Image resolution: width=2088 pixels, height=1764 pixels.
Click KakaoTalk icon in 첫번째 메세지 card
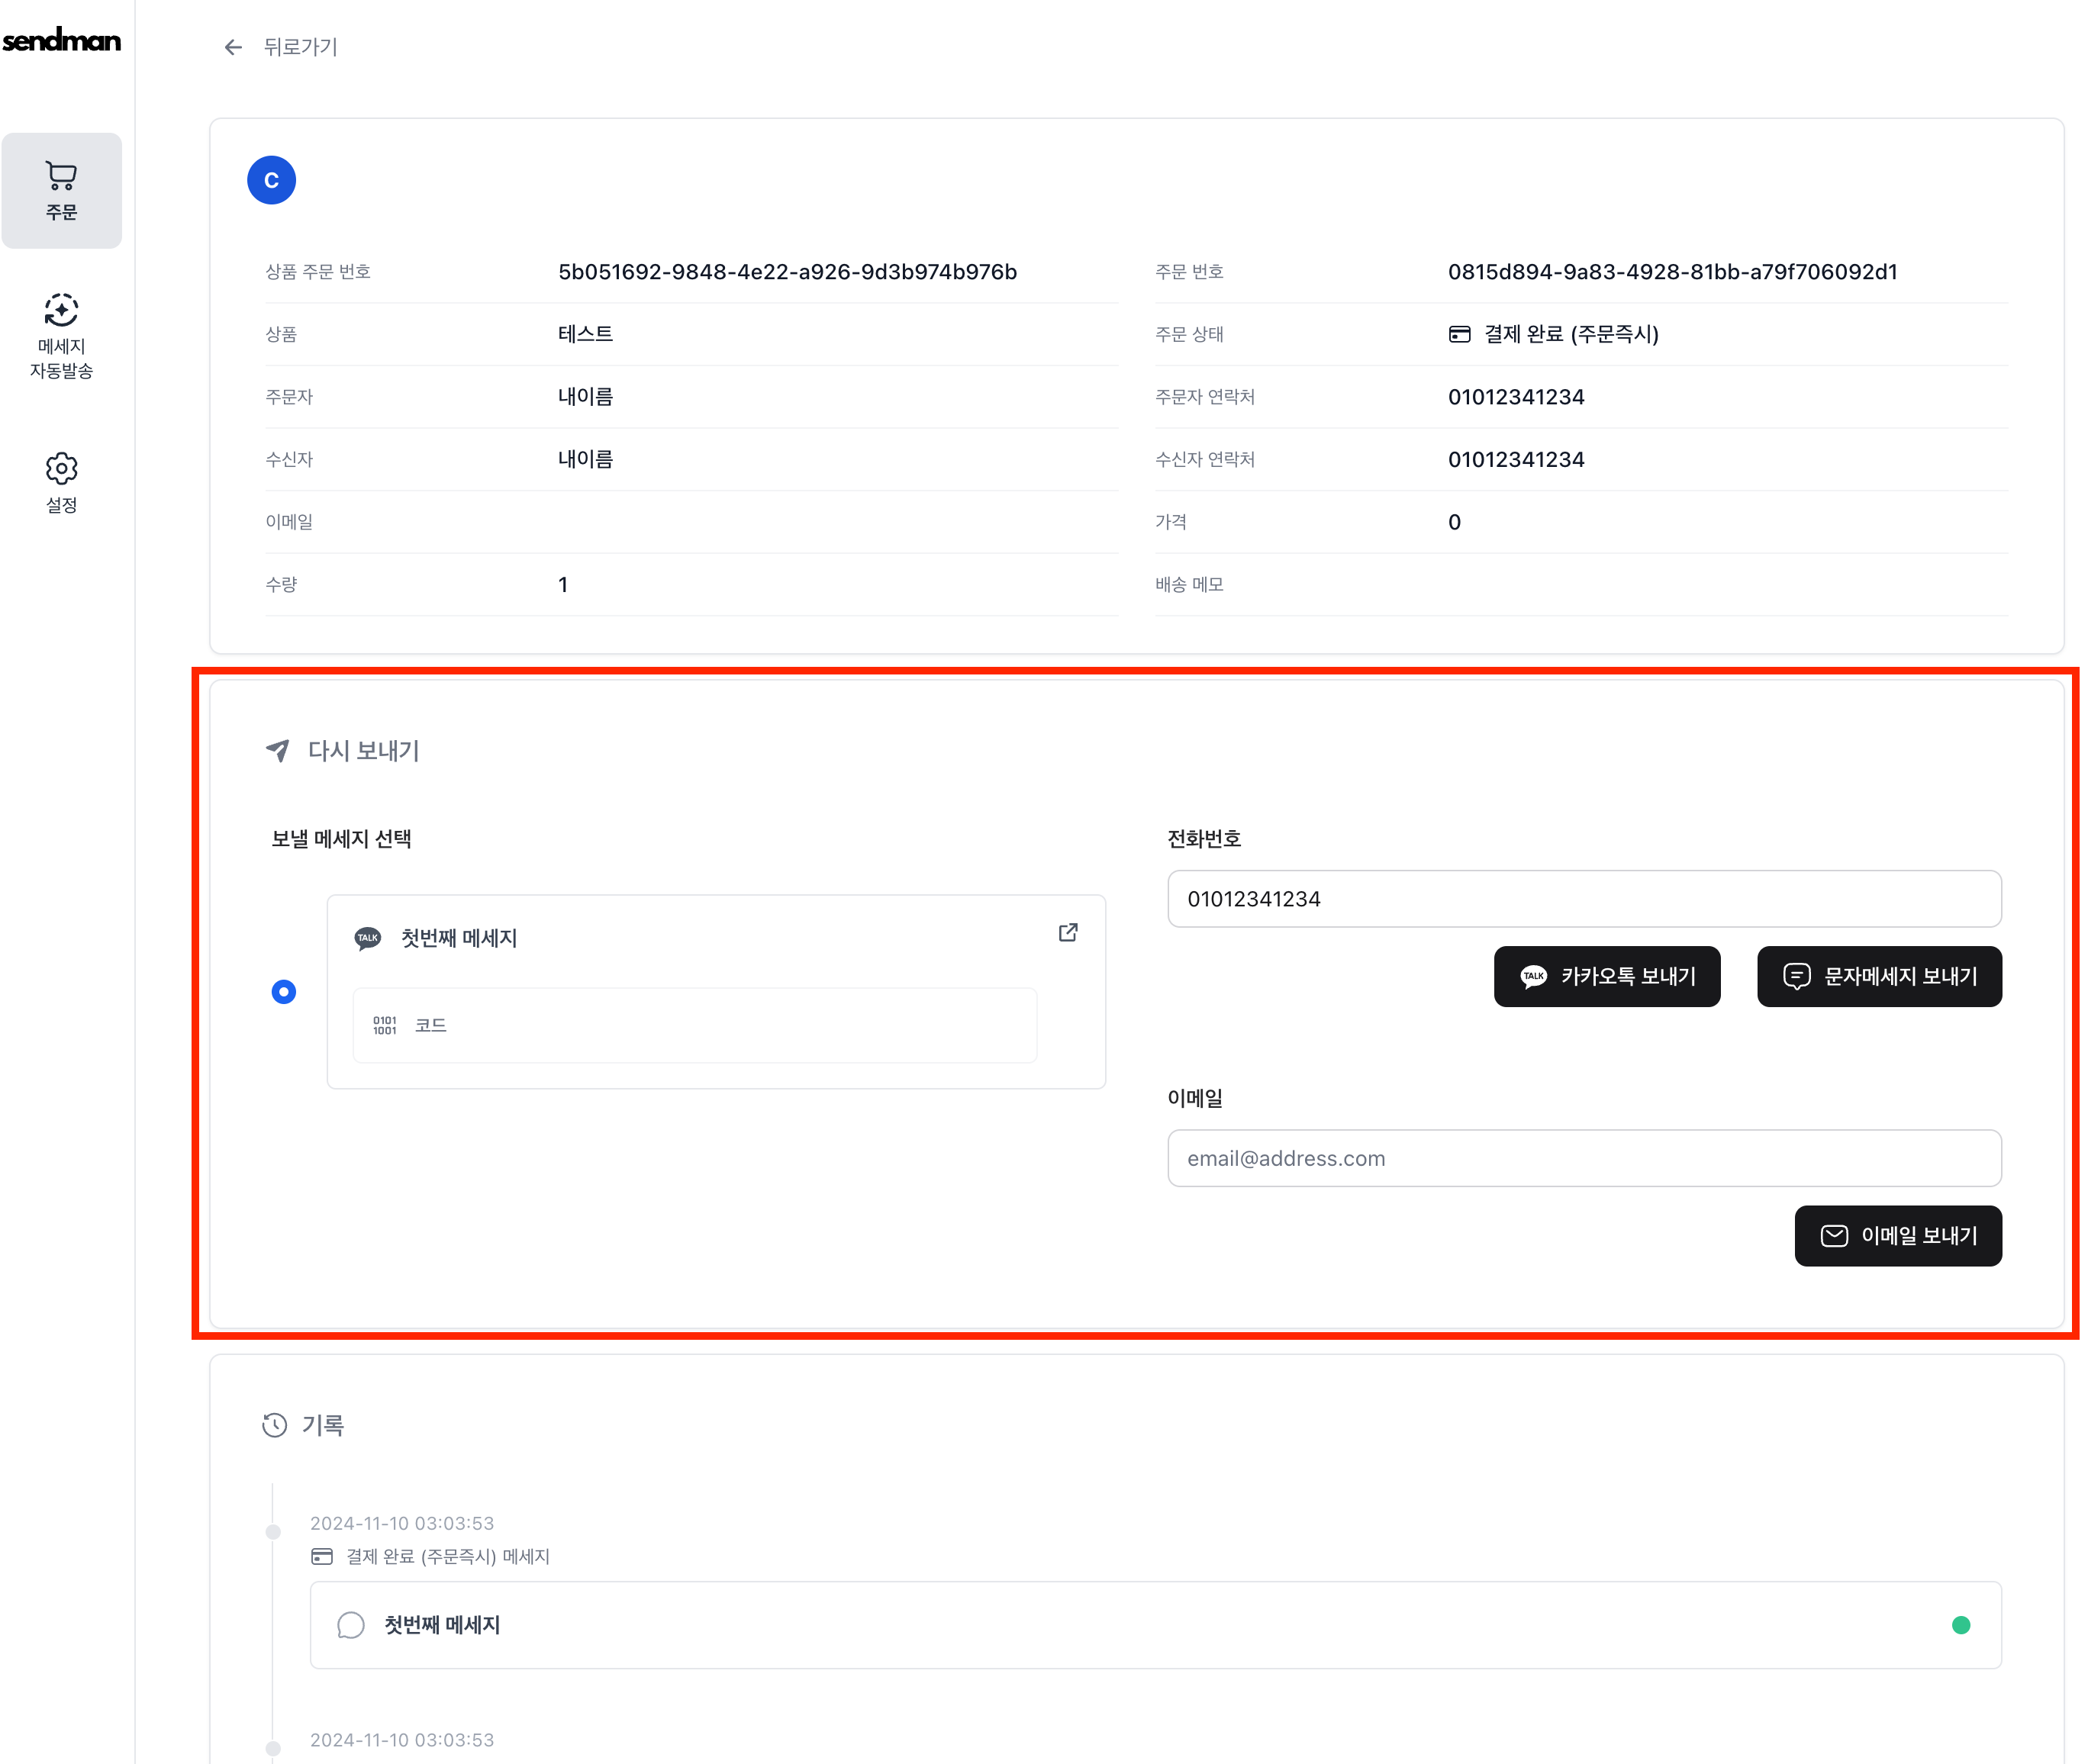click(368, 938)
